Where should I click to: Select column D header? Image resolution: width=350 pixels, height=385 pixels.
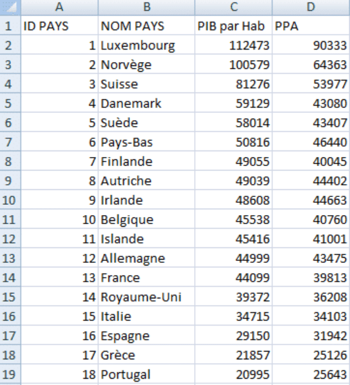[311, 7]
